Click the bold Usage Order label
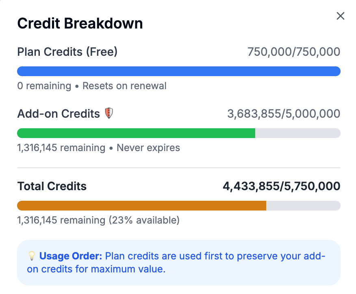Viewport: 356px width, 294px height. (x=70, y=256)
